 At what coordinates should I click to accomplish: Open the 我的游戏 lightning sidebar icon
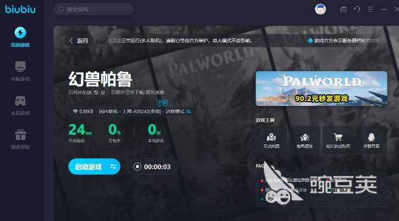pyautogui.click(x=20, y=33)
